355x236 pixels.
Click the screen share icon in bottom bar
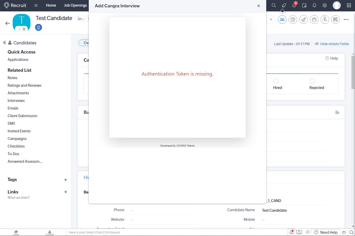click(299, 232)
